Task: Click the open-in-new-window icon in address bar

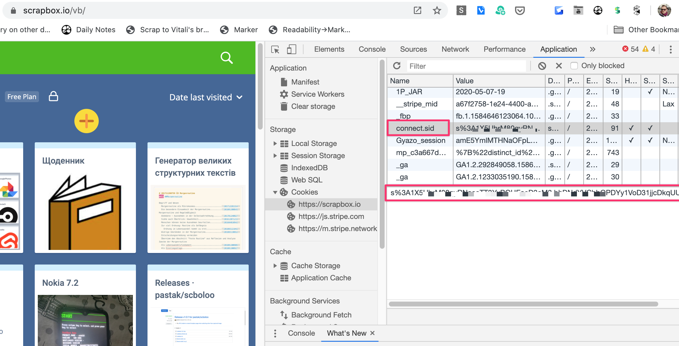Action: coord(418,10)
